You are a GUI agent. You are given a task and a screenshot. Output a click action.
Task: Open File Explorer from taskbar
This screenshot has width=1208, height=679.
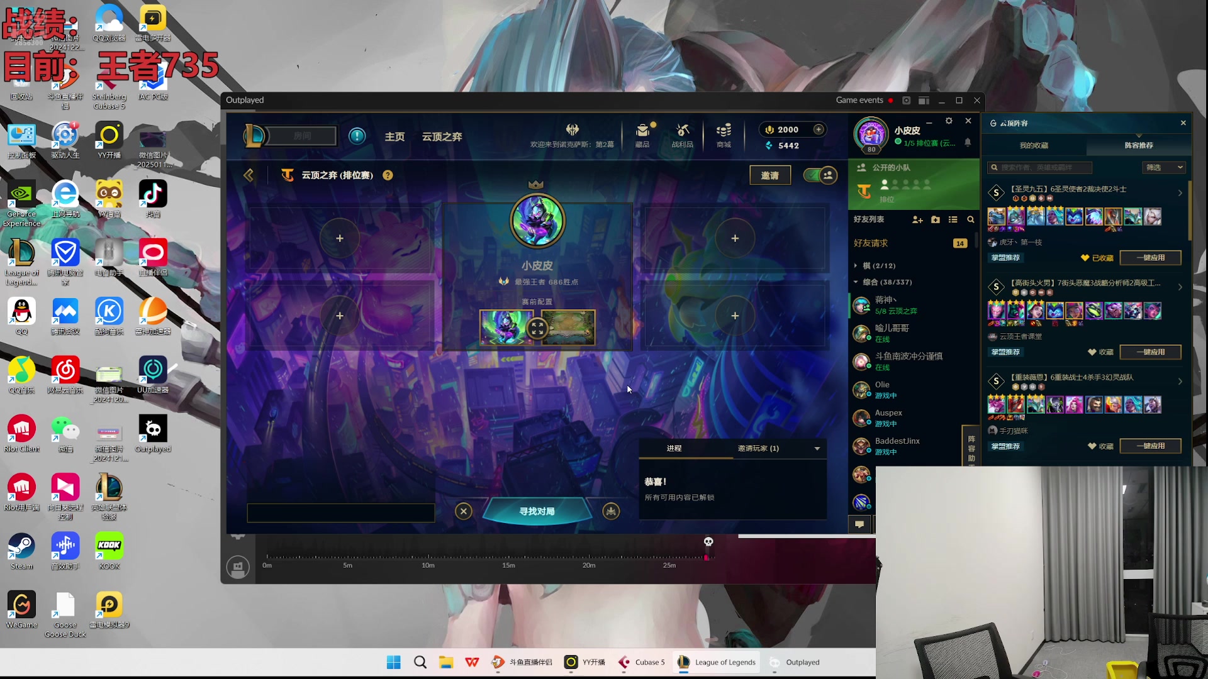pos(446,662)
